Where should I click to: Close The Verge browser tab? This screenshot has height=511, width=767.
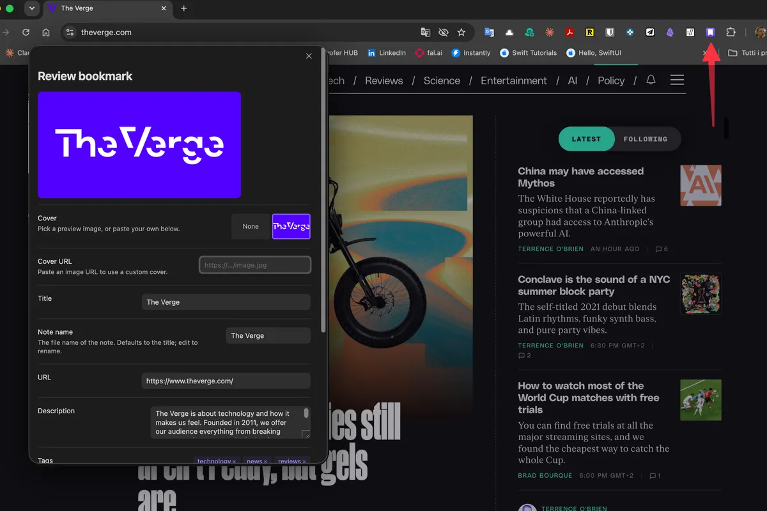(x=164, y=8)
